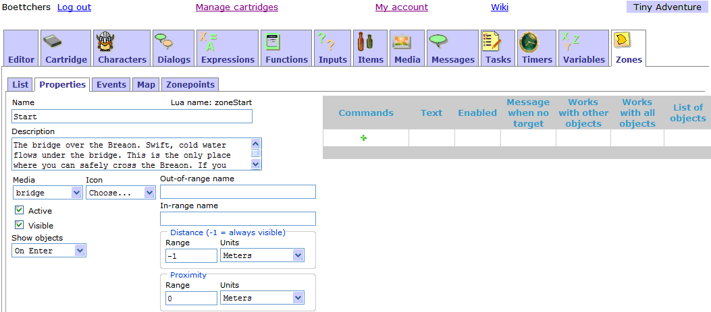Click the Log out link
Screen dimensions: 711x312
(74, 7)
